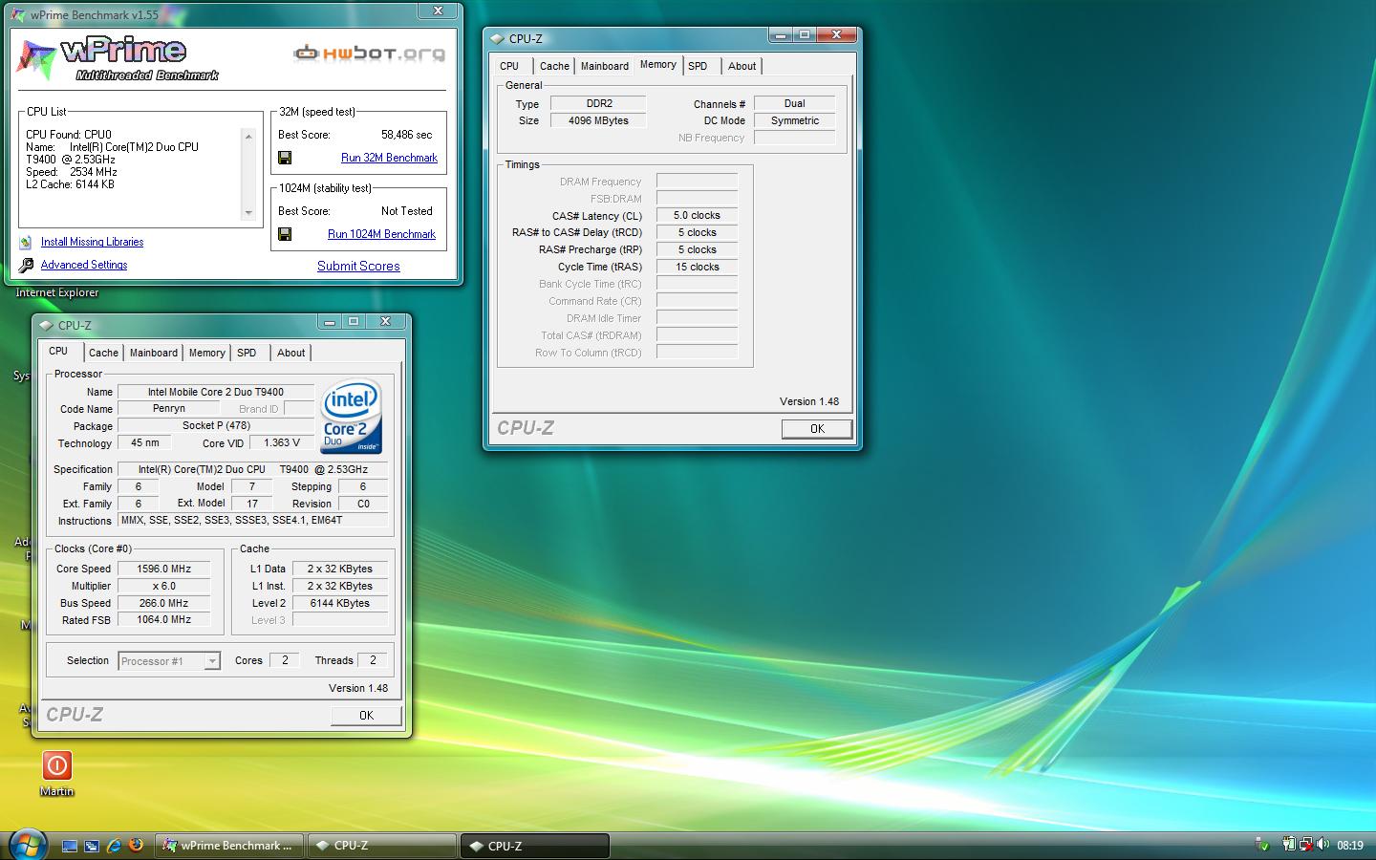Screen dimensions: 1376x860
Task: Save the 32M benchmark score floppy icon
Action: coord(284,158)
